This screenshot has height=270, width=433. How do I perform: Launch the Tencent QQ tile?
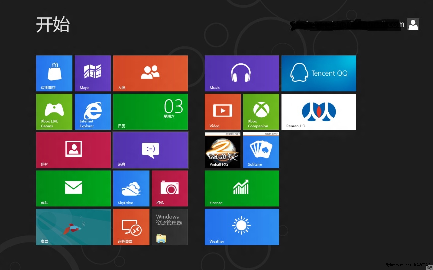pos(319,73)
